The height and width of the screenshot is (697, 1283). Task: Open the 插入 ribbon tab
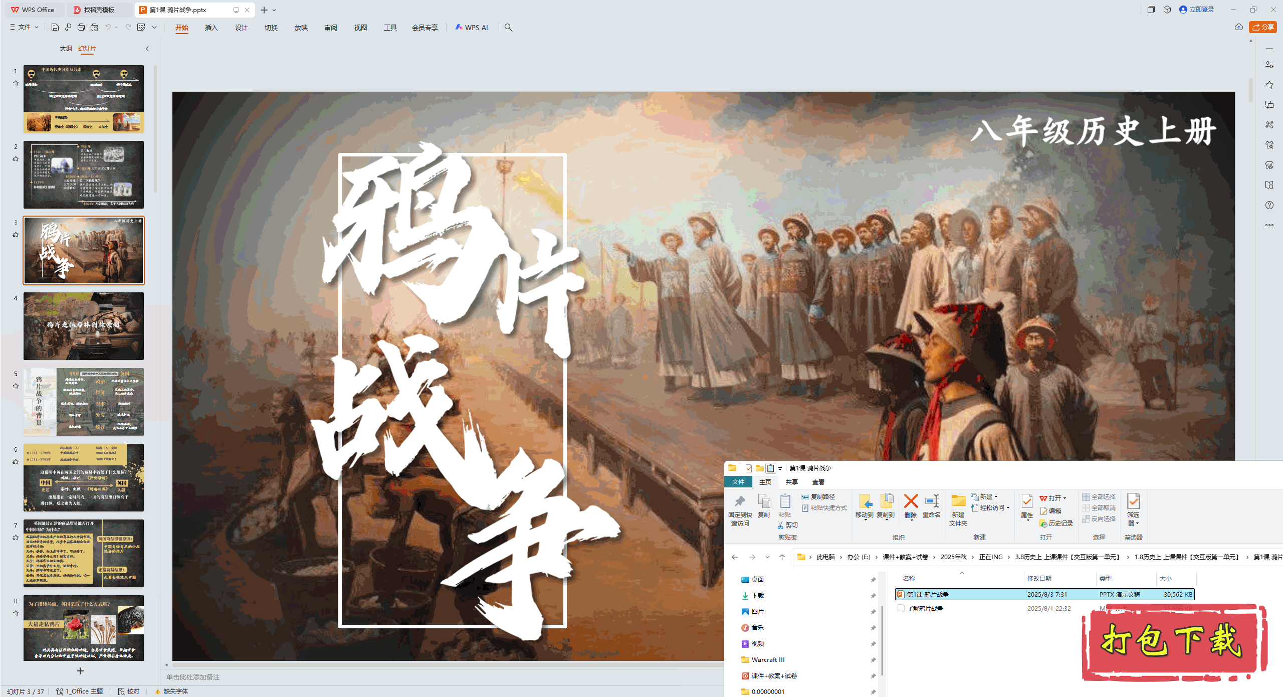211,28
